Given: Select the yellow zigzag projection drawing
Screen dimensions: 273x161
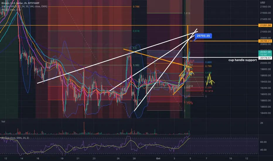Looking at the screenshot, I should click(x=210, y=80).
